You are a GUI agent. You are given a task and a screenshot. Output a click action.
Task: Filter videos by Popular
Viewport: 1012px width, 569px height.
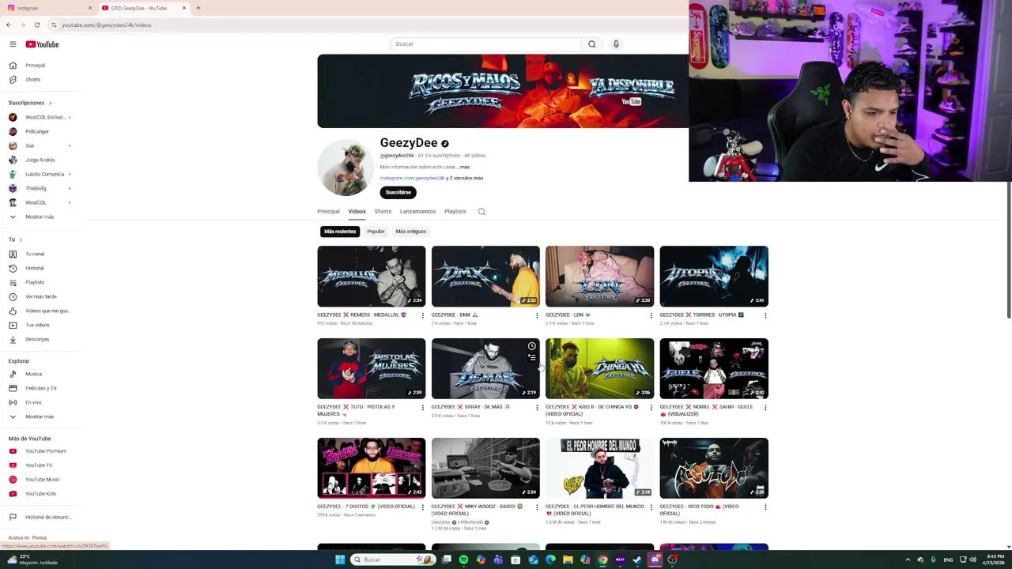pos(376,232)
